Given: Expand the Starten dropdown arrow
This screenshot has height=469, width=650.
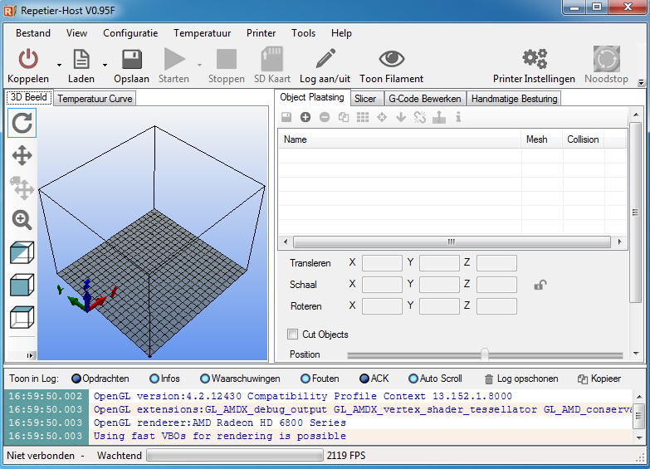Looking at the screenshot, I should [199, 65].
